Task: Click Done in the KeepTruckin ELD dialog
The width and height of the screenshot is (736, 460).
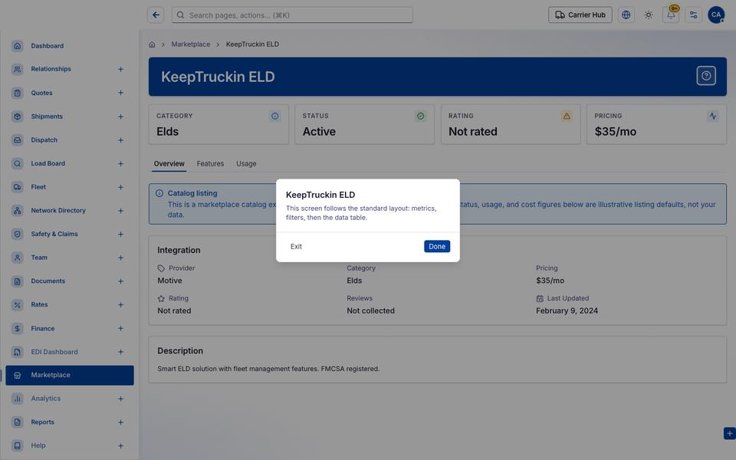Action: point(437,246)
